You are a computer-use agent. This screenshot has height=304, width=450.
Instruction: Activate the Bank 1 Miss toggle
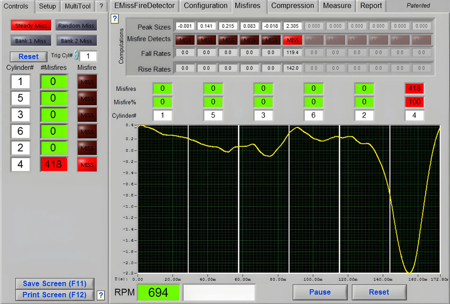pos(31,40)
